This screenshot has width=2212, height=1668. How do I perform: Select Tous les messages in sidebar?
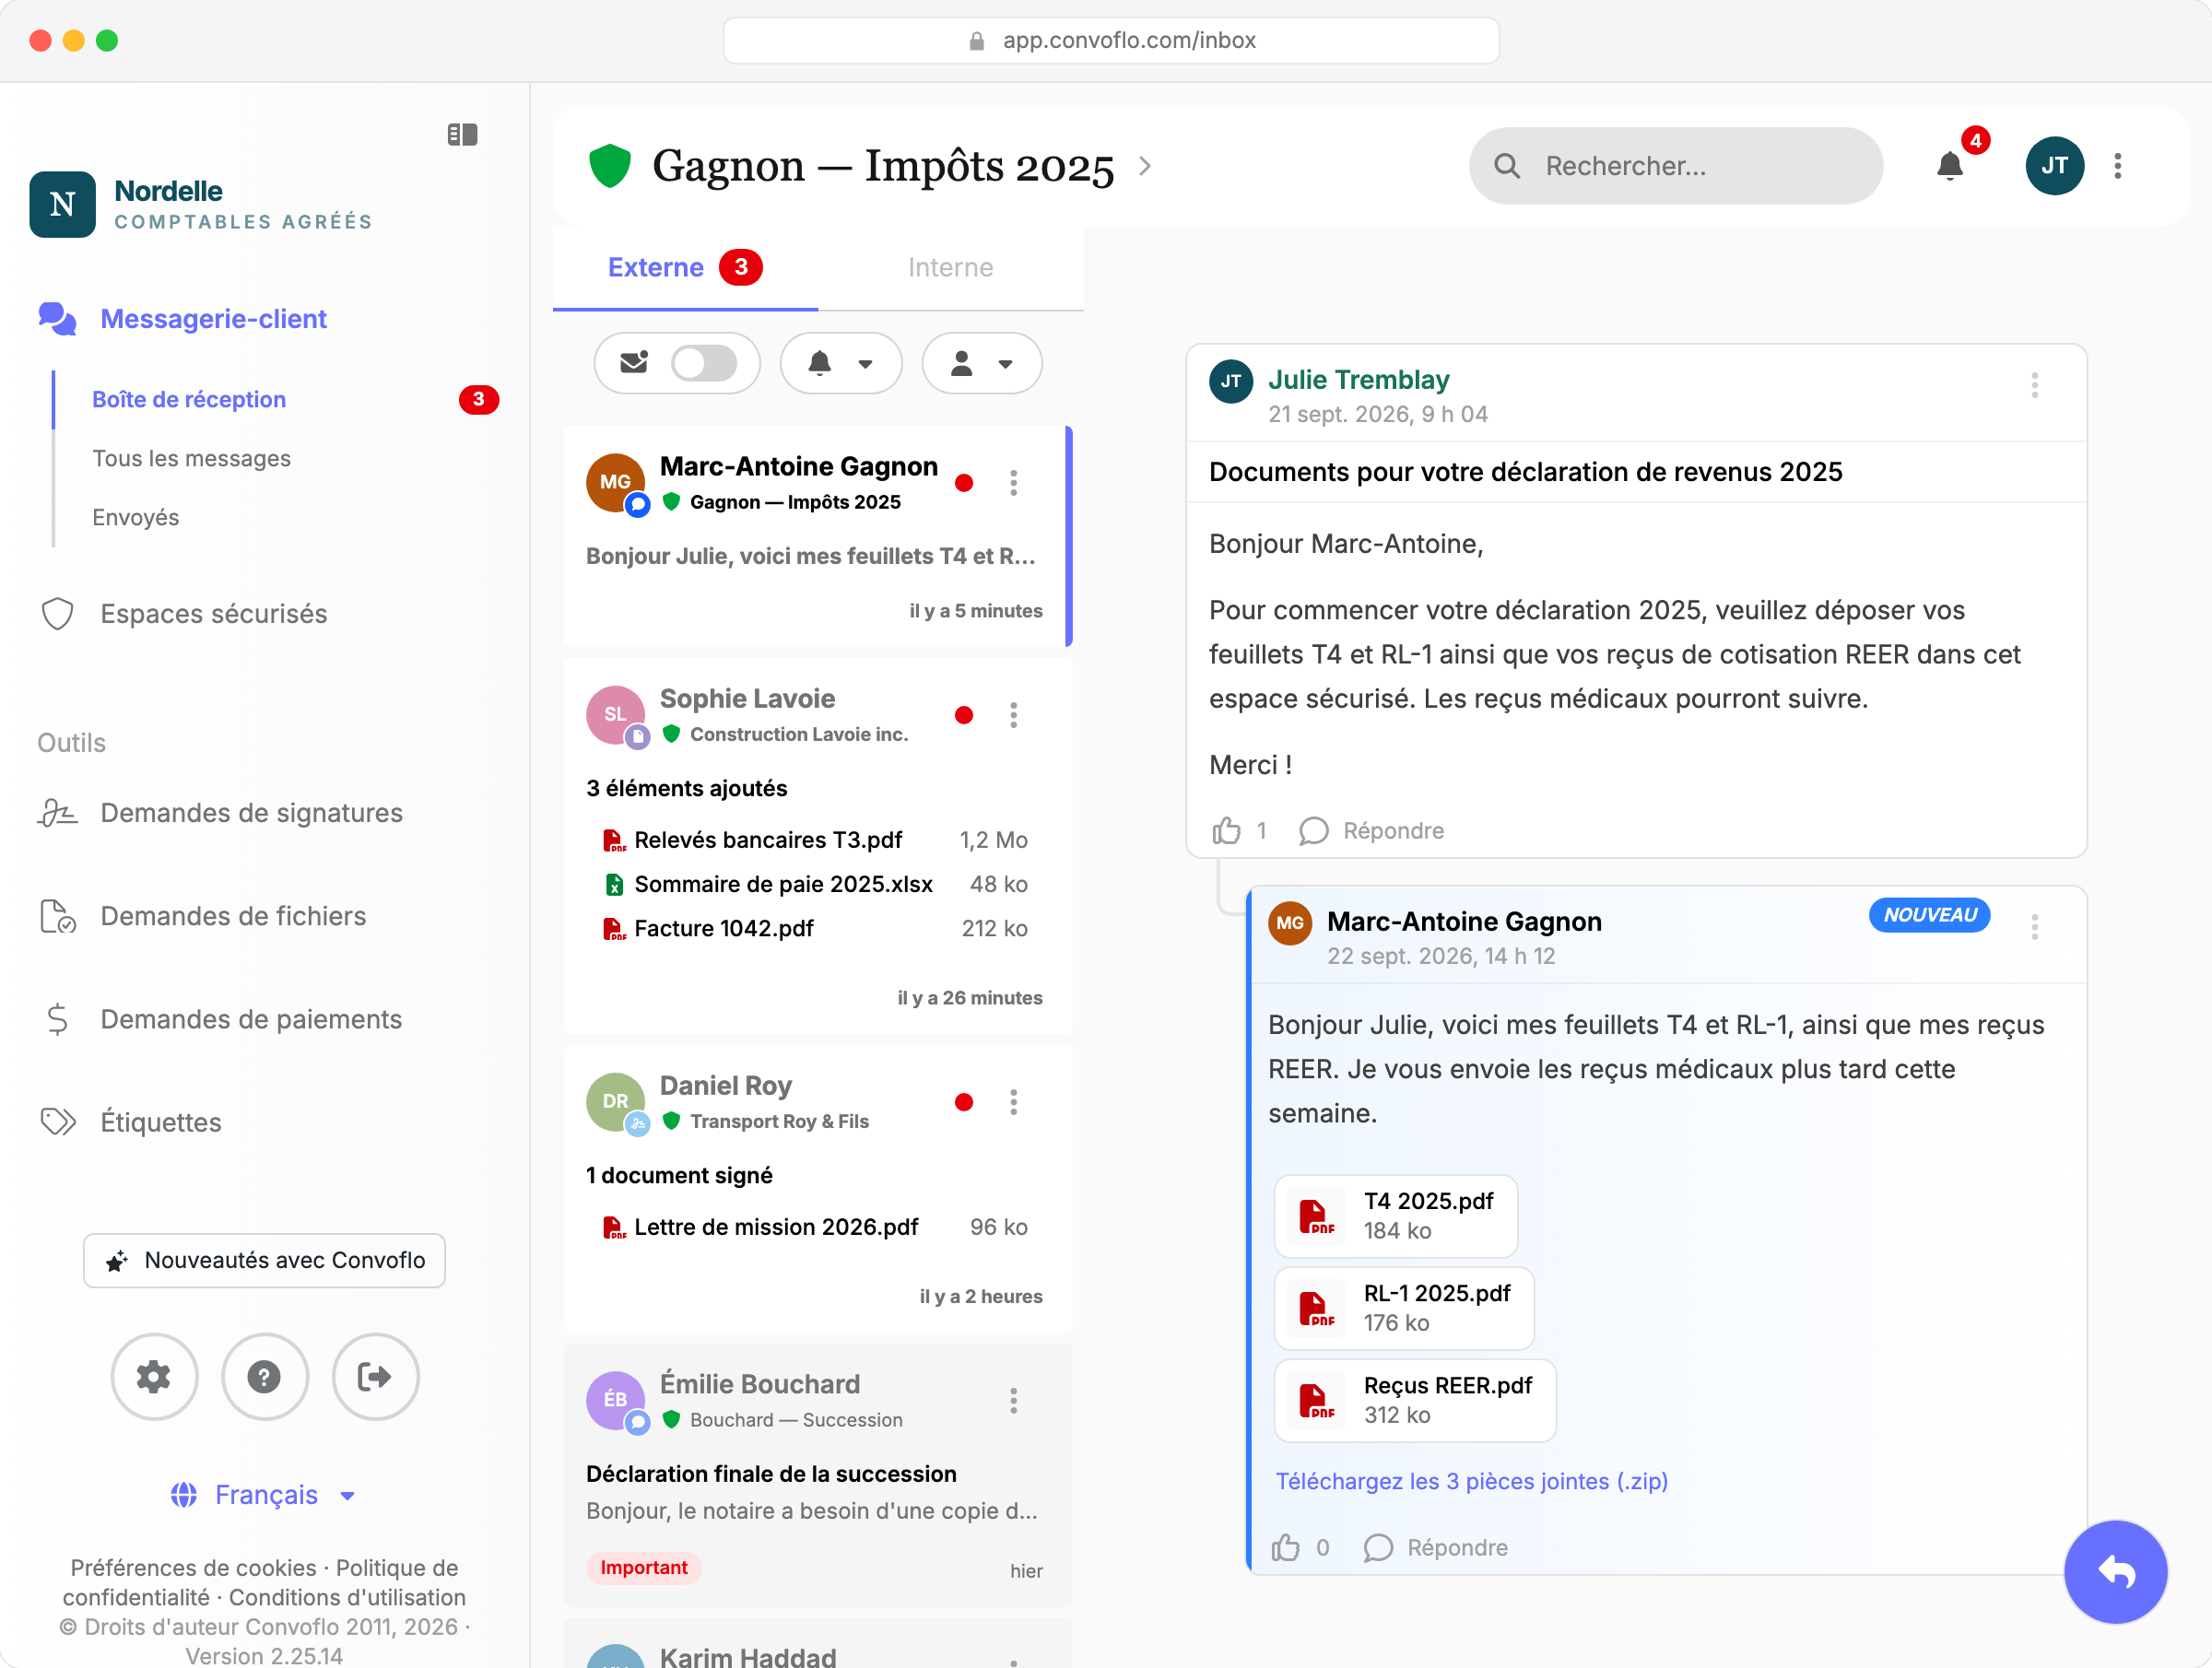pyautogui.click(x=191, y=458)
